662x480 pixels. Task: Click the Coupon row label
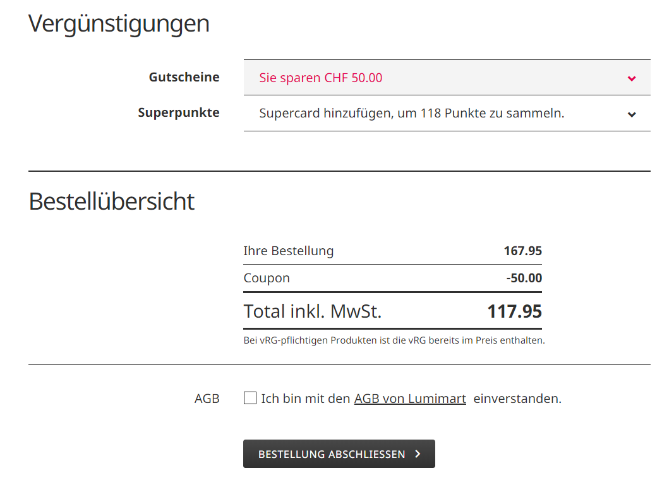[267, 278]
